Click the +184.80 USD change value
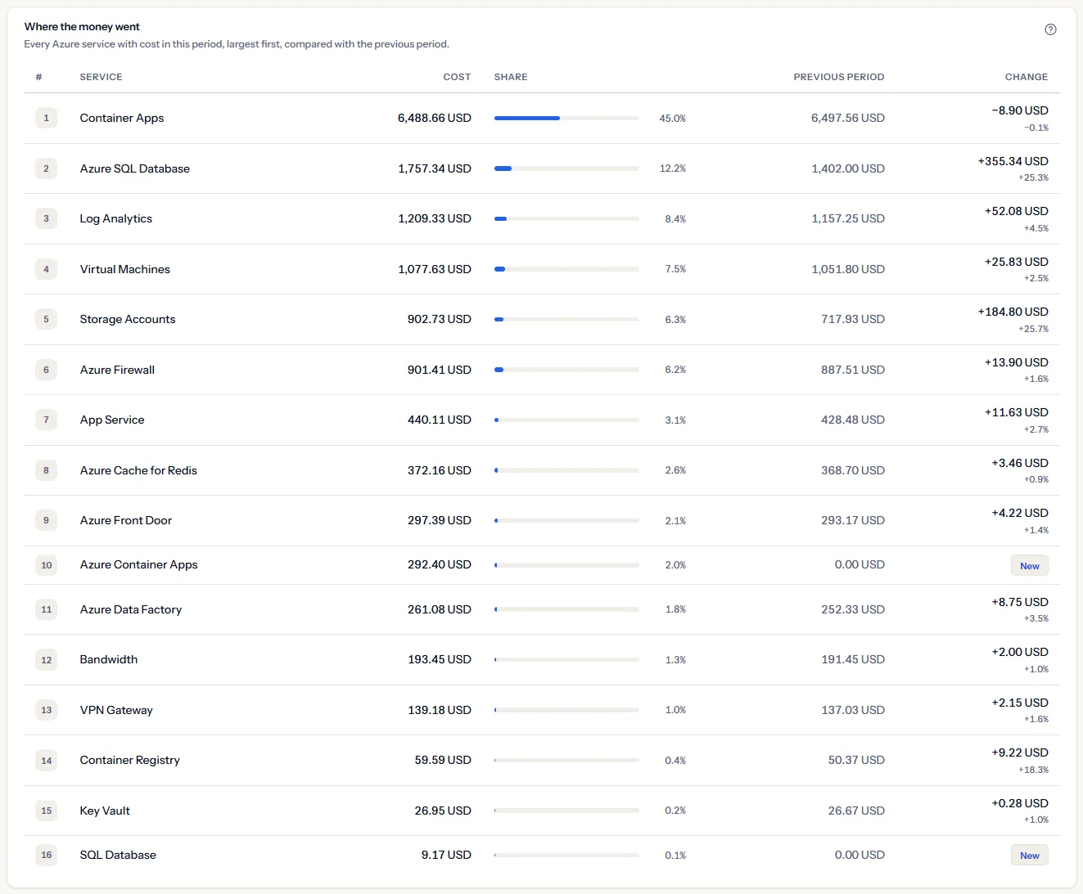The image size is (1083, 894). [1013, 312]
